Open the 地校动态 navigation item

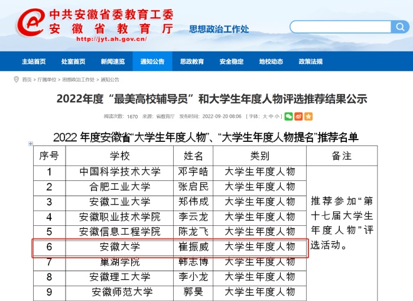[x=271, y=62]
